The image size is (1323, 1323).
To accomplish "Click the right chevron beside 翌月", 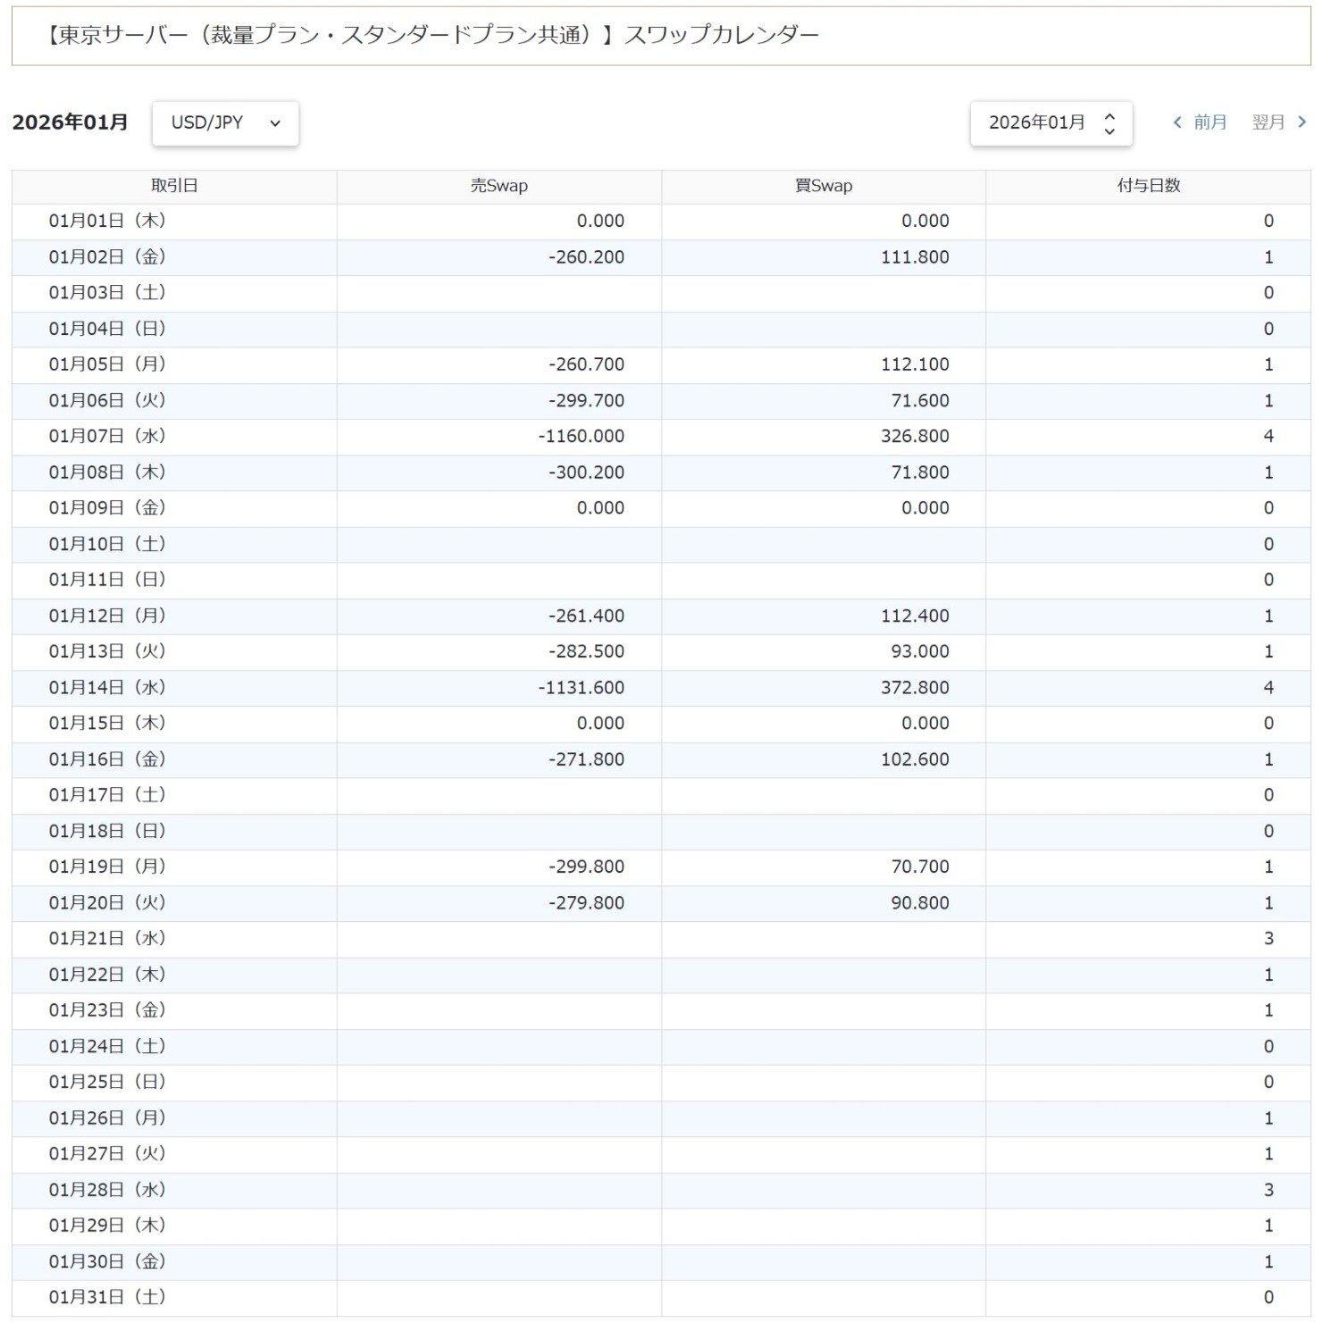I will point(1302,122).
